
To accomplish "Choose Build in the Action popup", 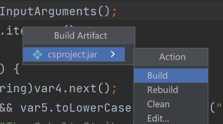I will coord(171,75).
